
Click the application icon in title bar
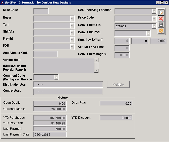click(x=3, y=3)
